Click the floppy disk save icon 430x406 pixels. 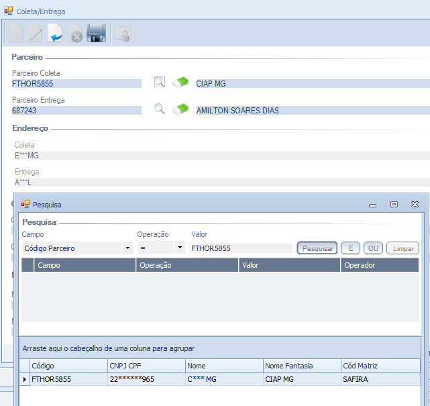[96, 34]
